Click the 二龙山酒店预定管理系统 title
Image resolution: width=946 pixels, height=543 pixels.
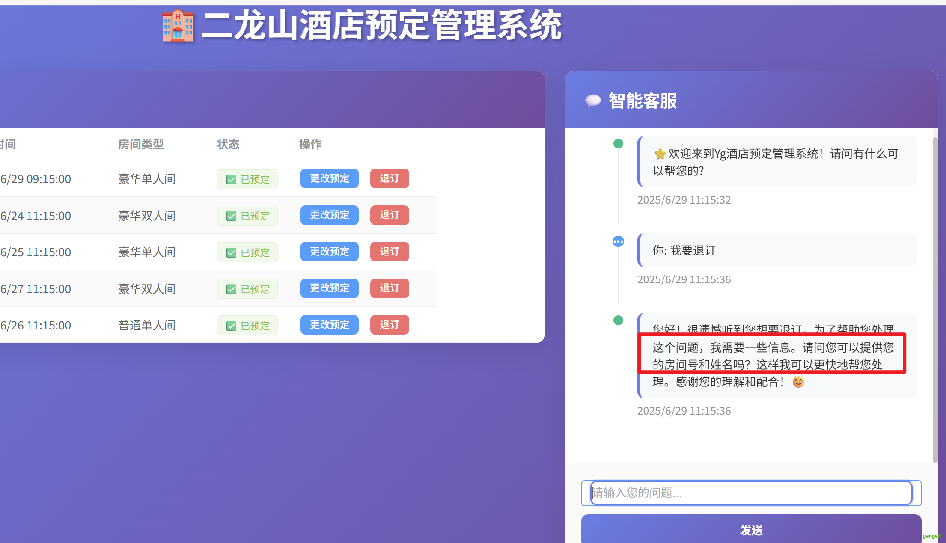[x=381, y=25]
